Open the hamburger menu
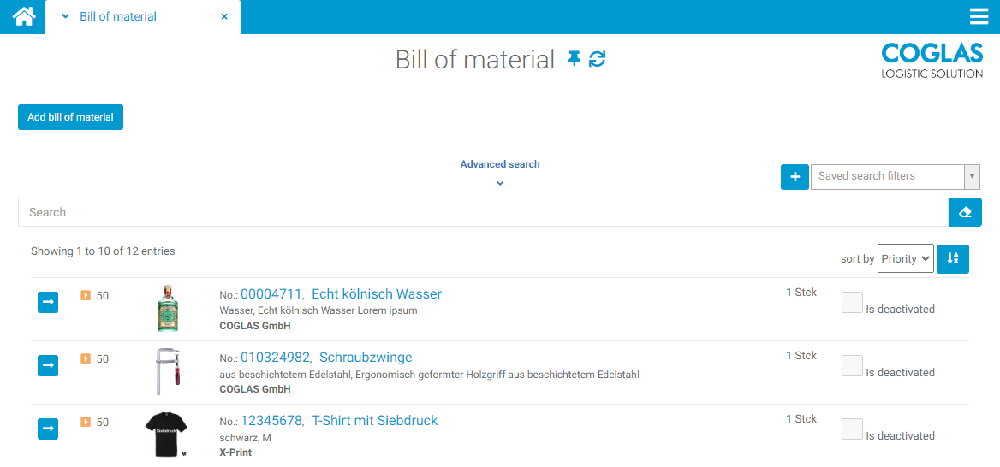Screen dimensions: 1000x467 click(x=979, y=16)
